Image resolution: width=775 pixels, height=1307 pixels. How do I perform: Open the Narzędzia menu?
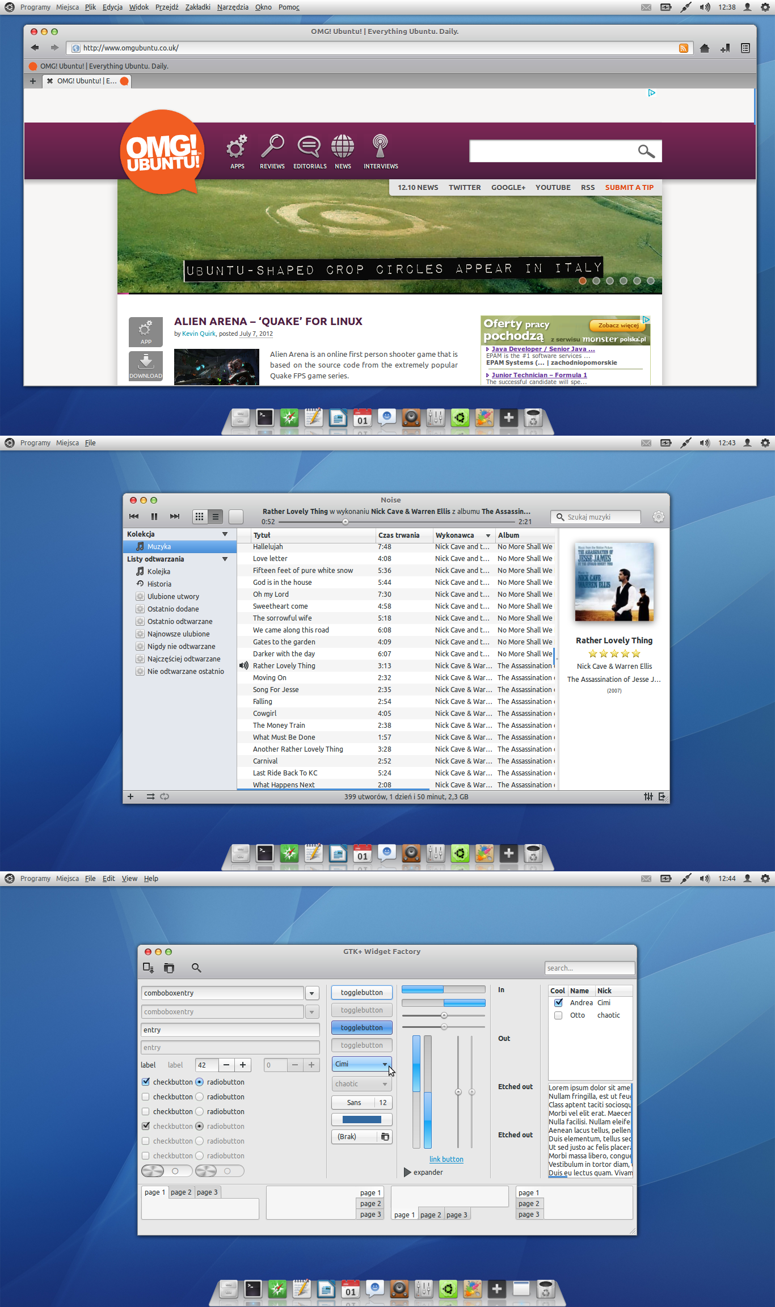point(233,7)
